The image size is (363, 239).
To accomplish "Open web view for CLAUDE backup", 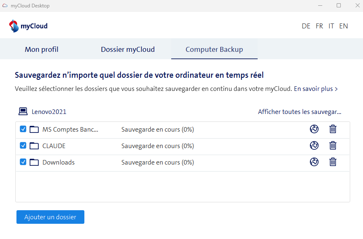I will tap(314, 146).
